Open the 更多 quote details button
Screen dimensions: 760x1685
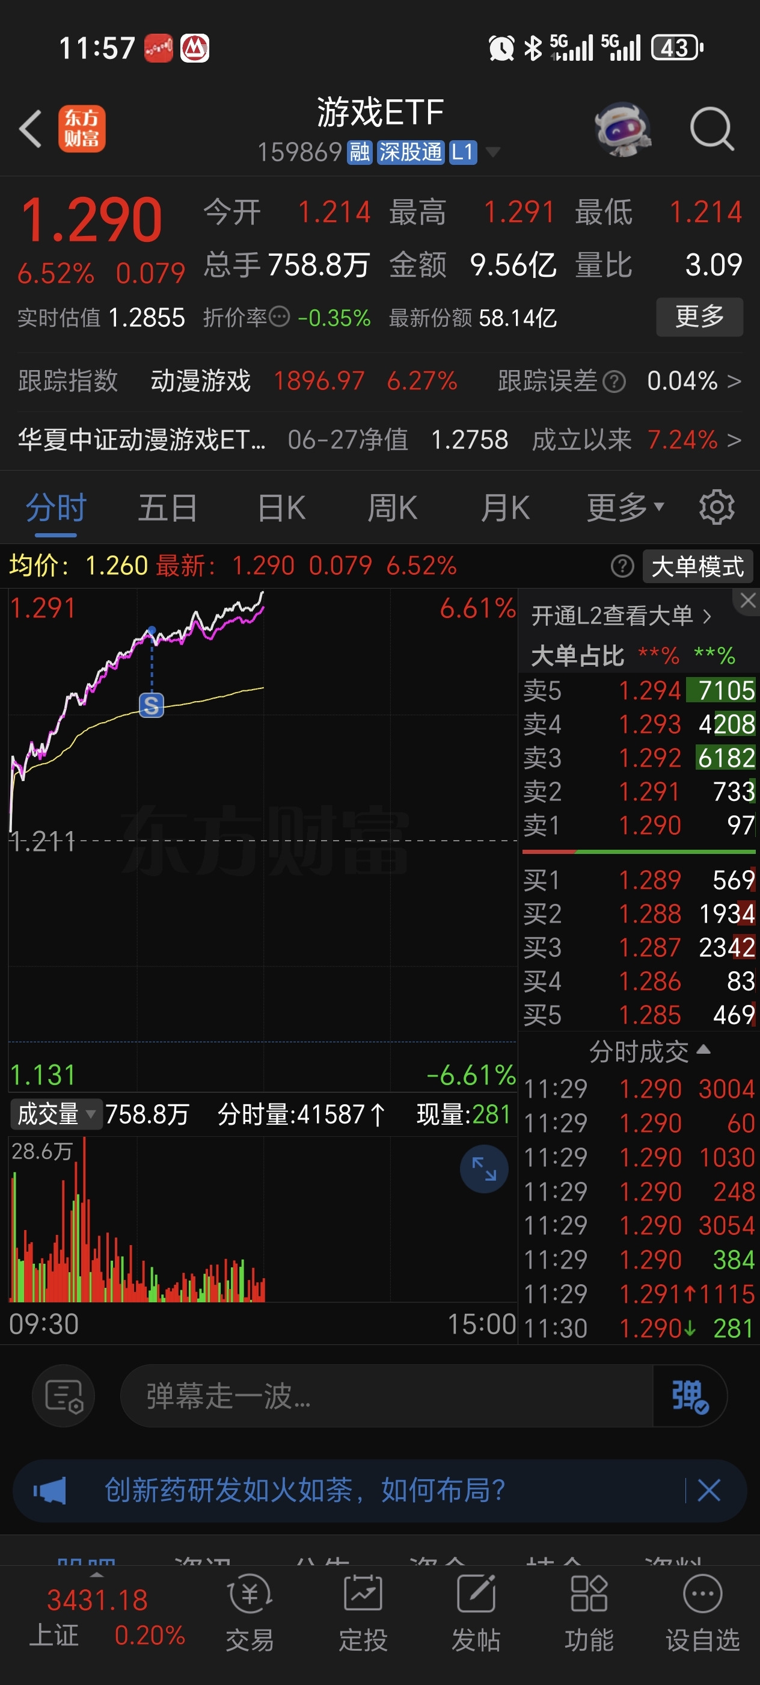(x=699, y=317)
